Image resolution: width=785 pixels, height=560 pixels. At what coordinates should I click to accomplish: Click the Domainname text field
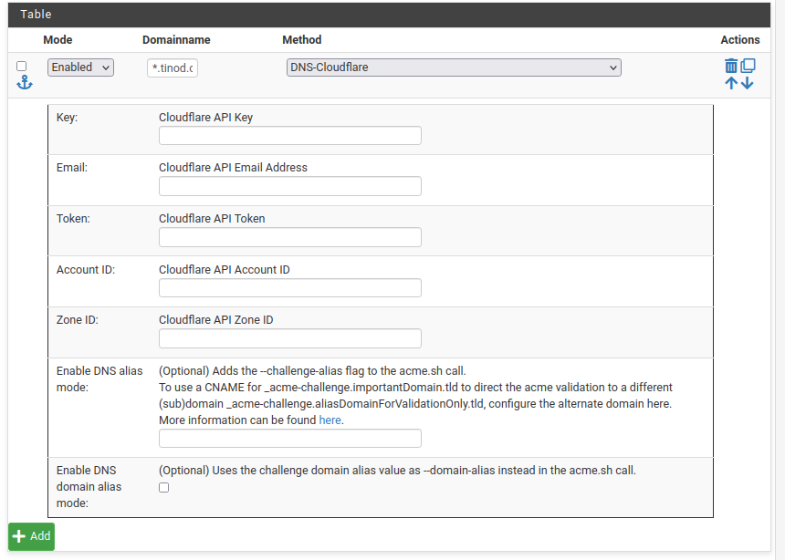tap(173, 67)
